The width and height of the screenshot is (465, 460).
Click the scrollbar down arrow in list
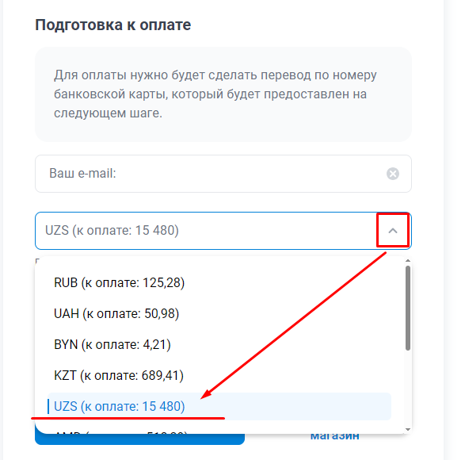(408, 429)
